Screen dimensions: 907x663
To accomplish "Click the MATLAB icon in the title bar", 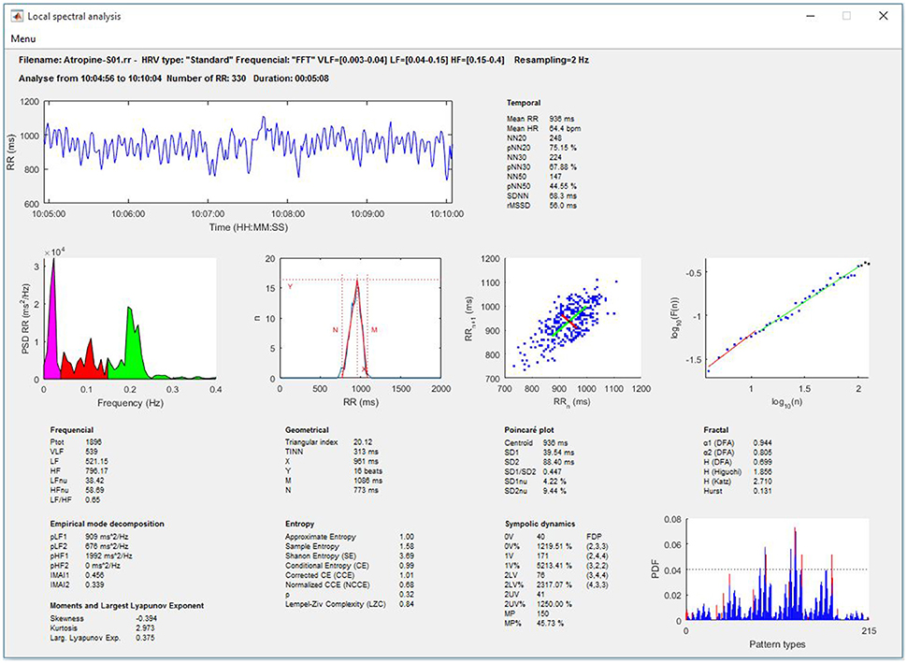I will point(17,16).
